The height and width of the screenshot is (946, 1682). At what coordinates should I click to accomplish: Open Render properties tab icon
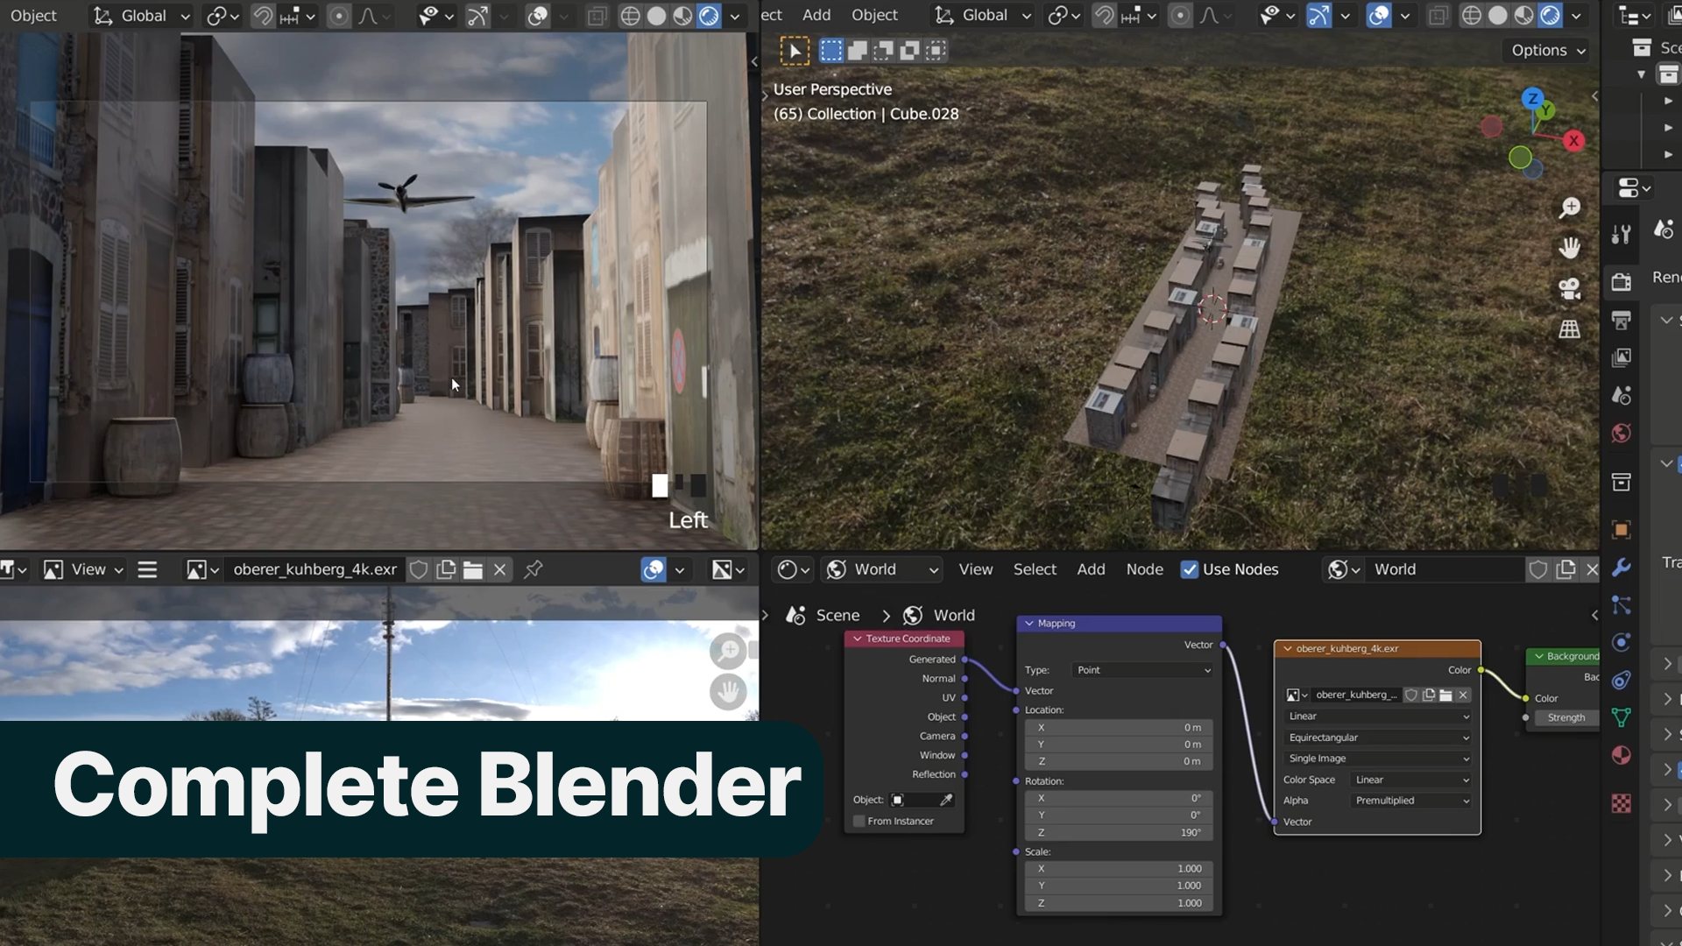click(1622, 281)
